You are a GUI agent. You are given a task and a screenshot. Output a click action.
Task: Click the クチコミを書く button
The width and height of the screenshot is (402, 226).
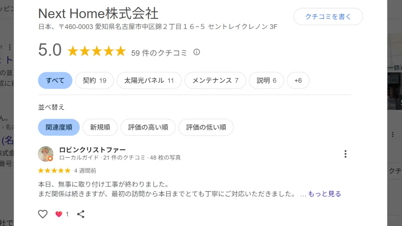[328, 16]
